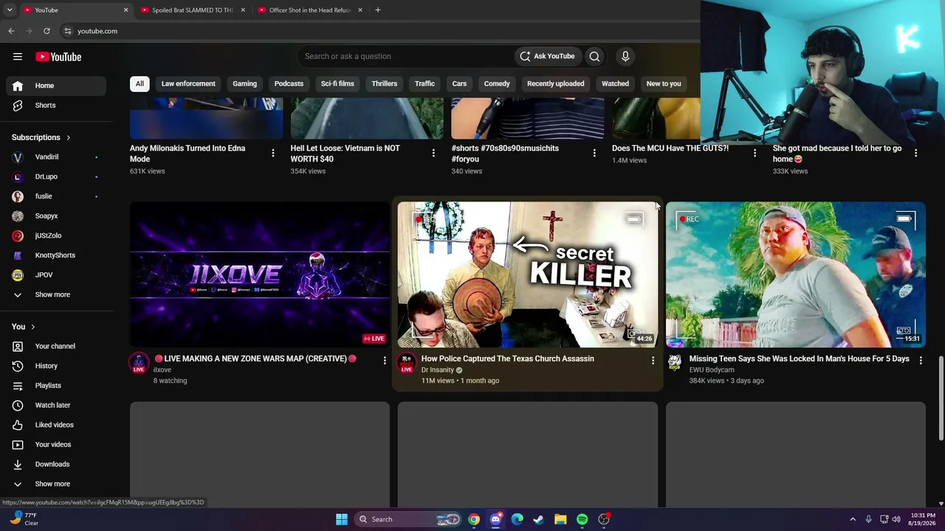Switch to 'Officer Shot in the Head' tab
945x531 pixels.
click(310, 10)
